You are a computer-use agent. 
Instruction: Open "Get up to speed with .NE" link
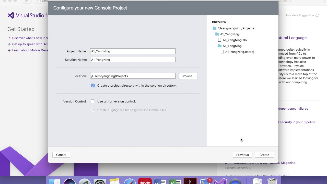tap(30, 44)
